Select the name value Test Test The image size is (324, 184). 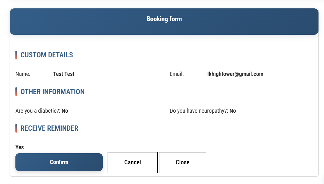pyautogui.click(x=64, y=74)
